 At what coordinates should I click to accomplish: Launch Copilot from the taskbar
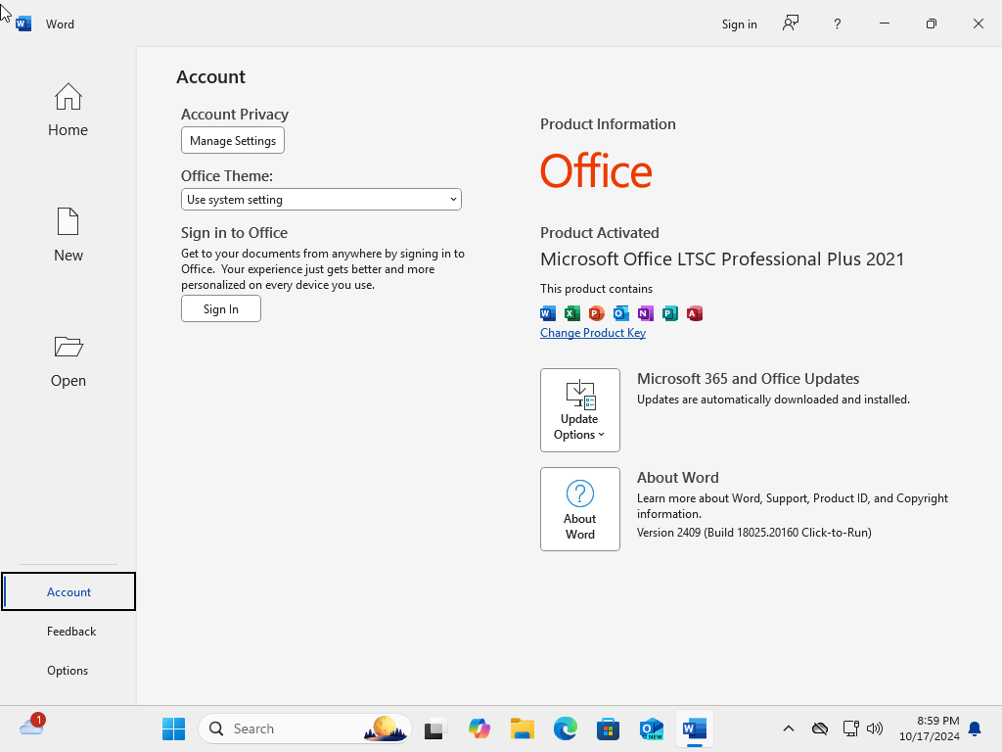tap(478, 728)
